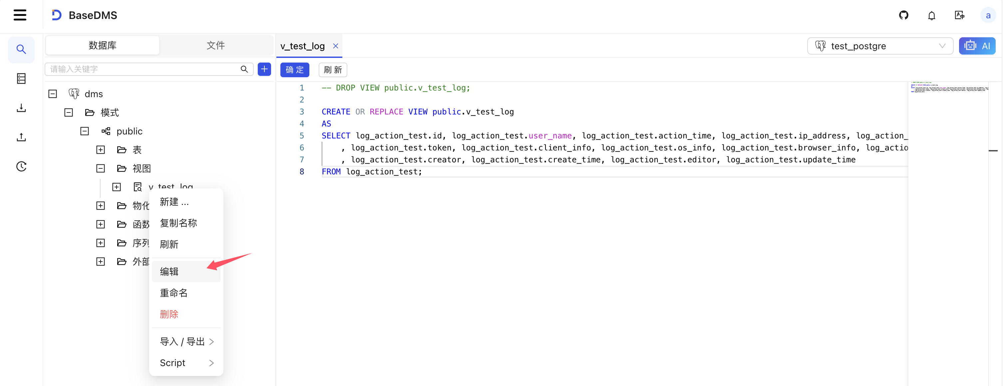
Task: Click the folder icon next to 表
Action: point(122,150)
